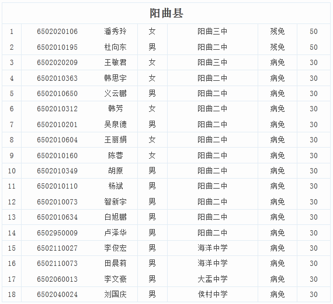The width and height of the screenshot is (333, 304).
Task: Select student ID 6502010312
Action: click(x=57, y=109)
